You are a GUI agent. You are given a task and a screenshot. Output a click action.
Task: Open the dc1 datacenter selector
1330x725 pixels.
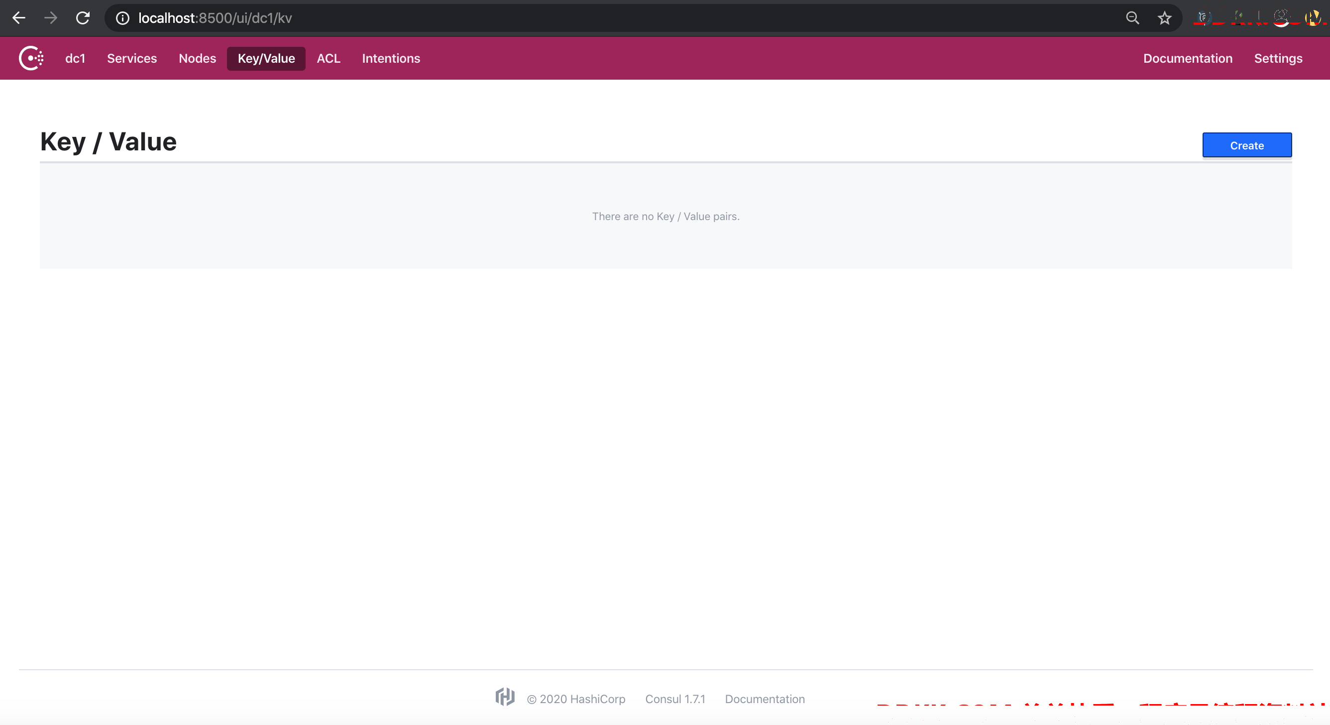75,58
